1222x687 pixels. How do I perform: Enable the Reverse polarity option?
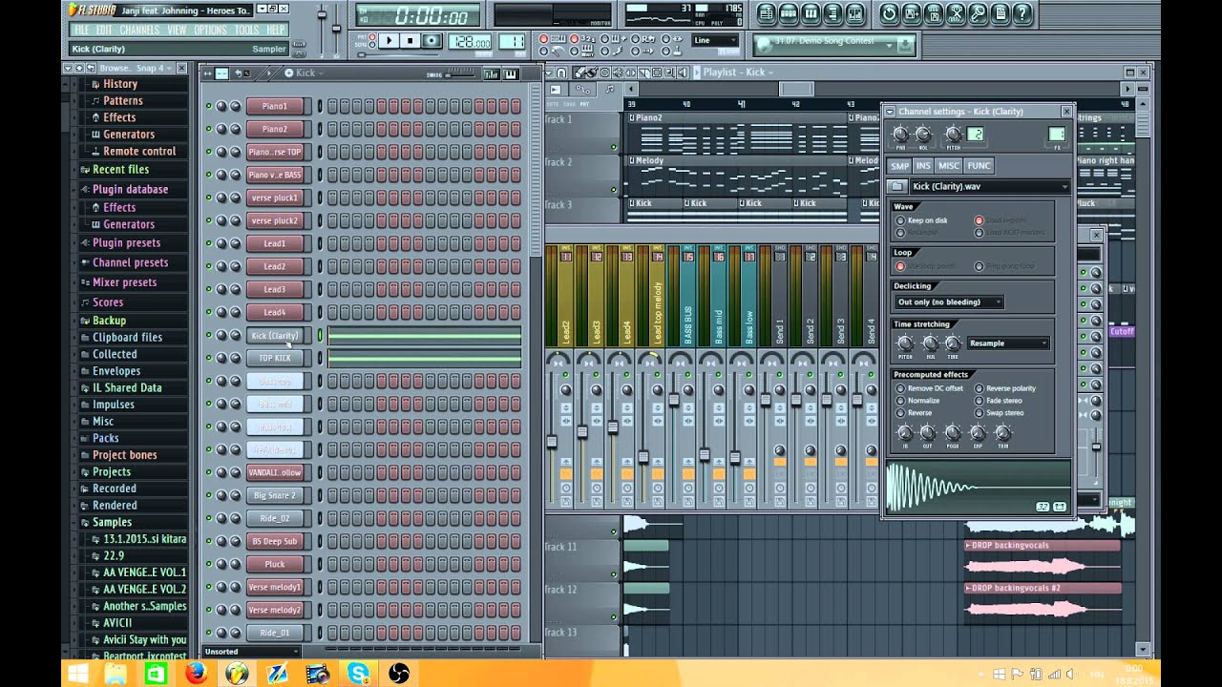click(x=979, y=388)
